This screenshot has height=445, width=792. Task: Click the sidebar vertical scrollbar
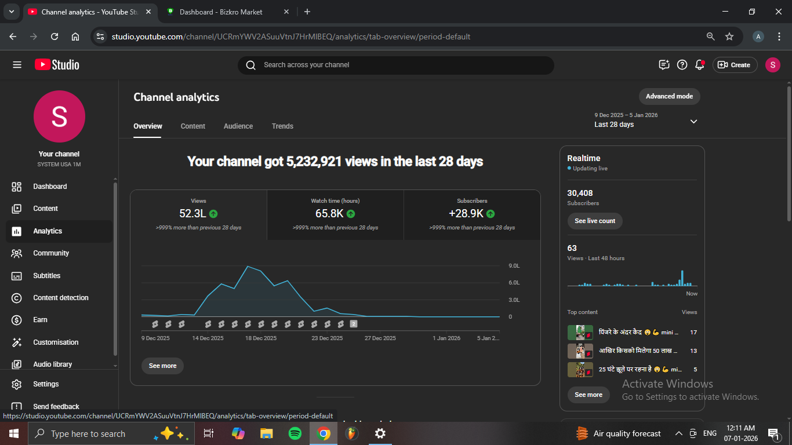coord(115,267)
